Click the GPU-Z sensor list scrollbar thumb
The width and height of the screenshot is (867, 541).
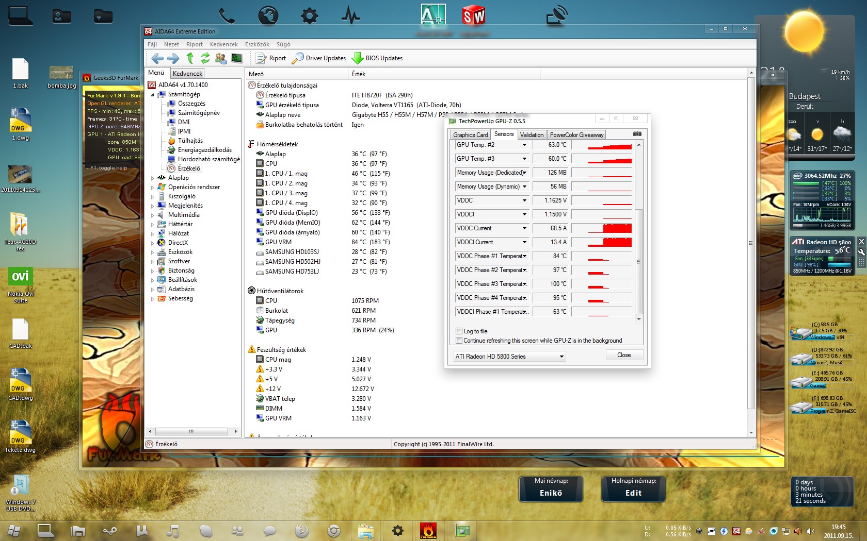point(638,261)
